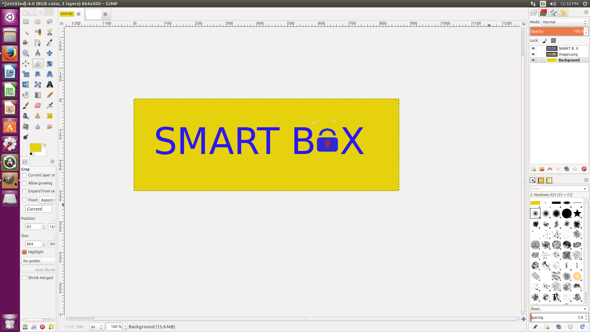Enable the Shrink merged checkbox
The width and height of the screenshot is (590, 332).
tap(24, 278)
